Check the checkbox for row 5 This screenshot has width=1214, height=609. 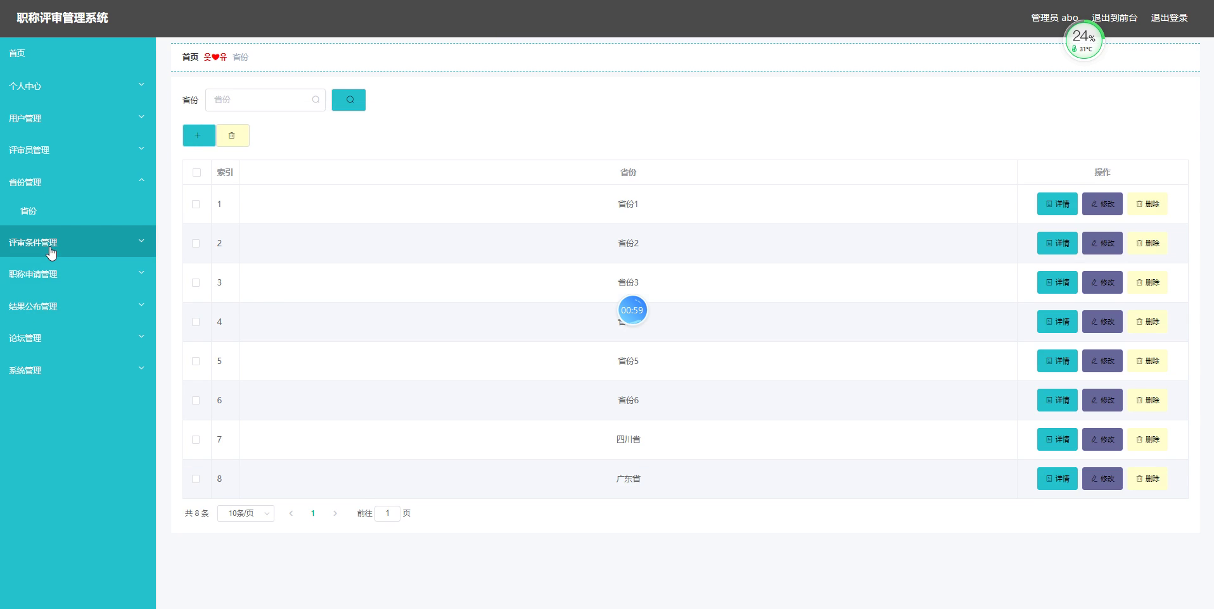pyautogui.click(x=196, y=361)
